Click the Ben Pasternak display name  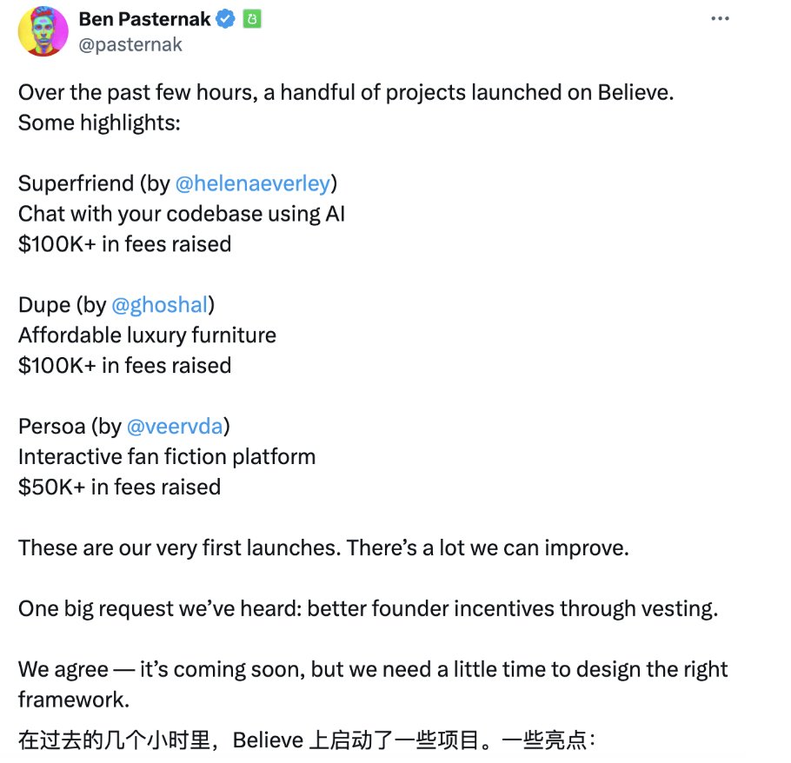[x=145, y=19]
